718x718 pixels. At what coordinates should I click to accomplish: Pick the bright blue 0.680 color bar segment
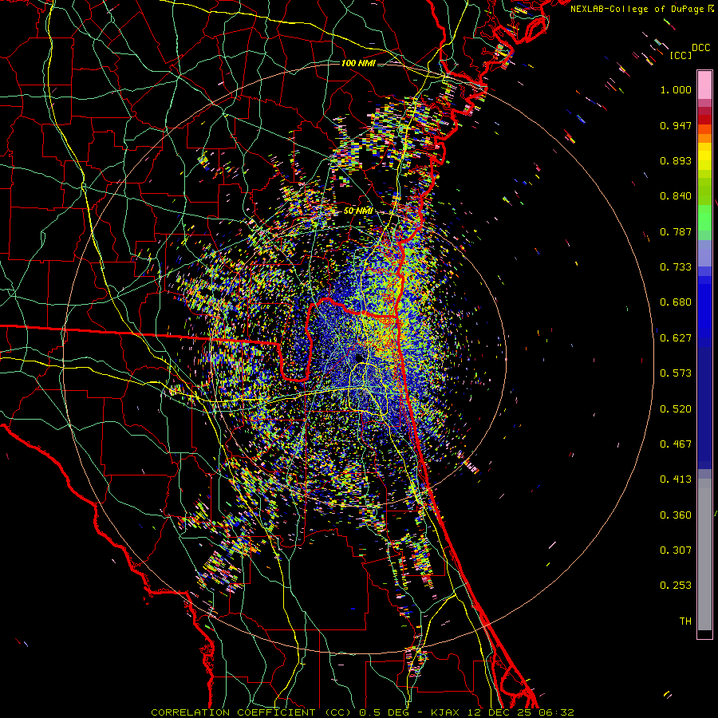coord(704,307)
